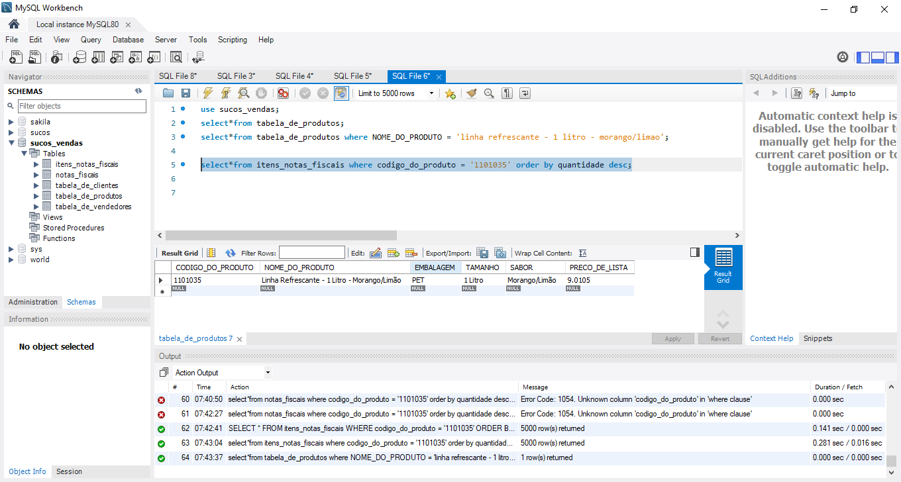Viewport: 901px width, 482px height.
Task: Expand the sucos schema
Action: tap(11, 132)
